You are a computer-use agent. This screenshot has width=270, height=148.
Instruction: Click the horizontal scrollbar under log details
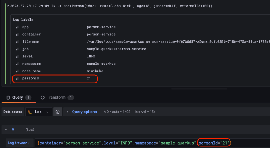[x=199, y=89]
